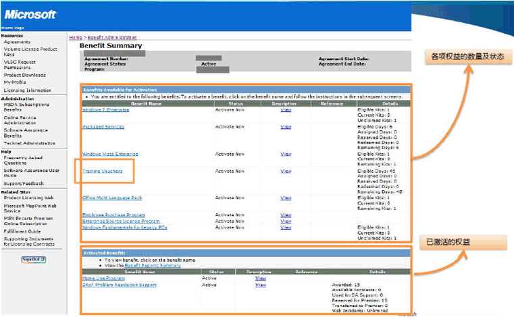Click the Benefit Summary heading

[x=111, y=45]
